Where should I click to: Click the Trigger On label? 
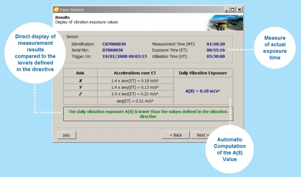click(x=81, y=56)
